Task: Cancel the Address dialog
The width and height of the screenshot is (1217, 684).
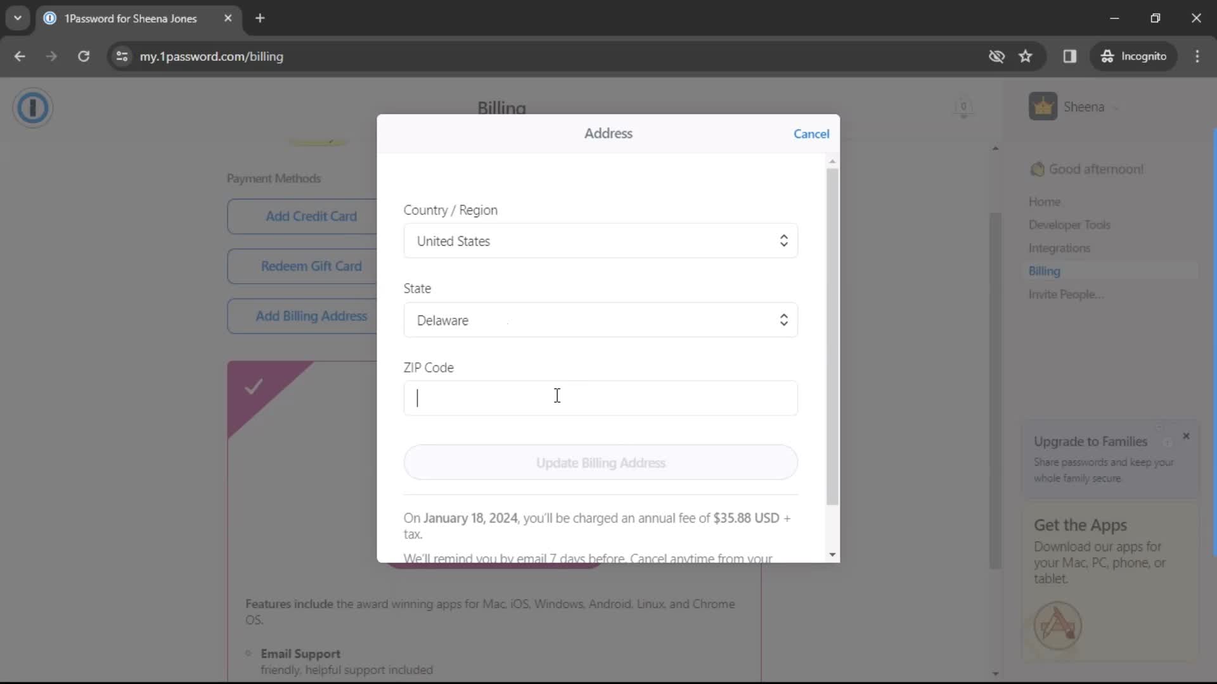Action: [x=811, y=134]
